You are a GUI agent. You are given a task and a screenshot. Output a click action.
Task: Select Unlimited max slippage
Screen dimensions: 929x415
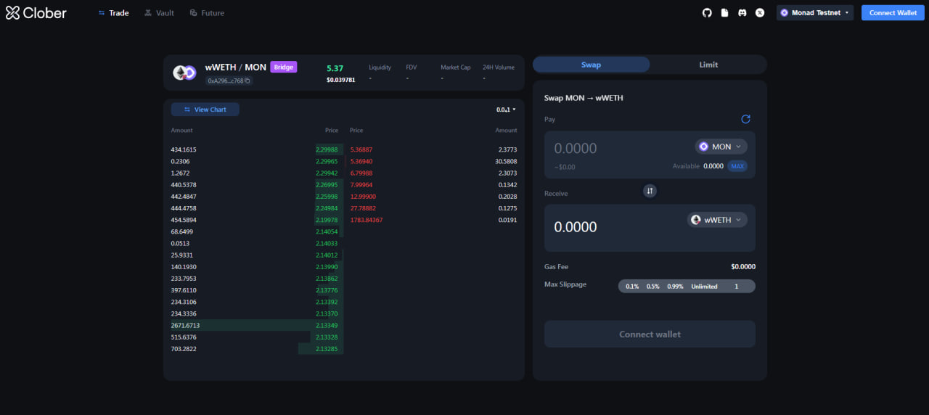[704, 287]
